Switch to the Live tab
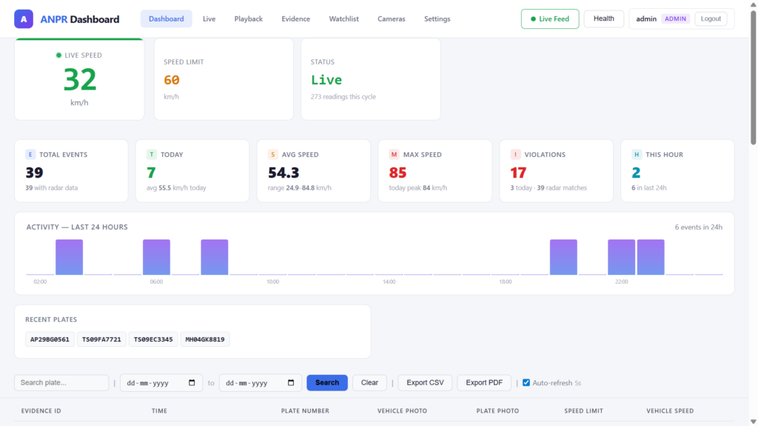 point(209,18)
